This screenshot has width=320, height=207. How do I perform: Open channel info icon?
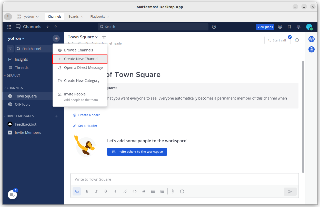click(x=297, y=40)
